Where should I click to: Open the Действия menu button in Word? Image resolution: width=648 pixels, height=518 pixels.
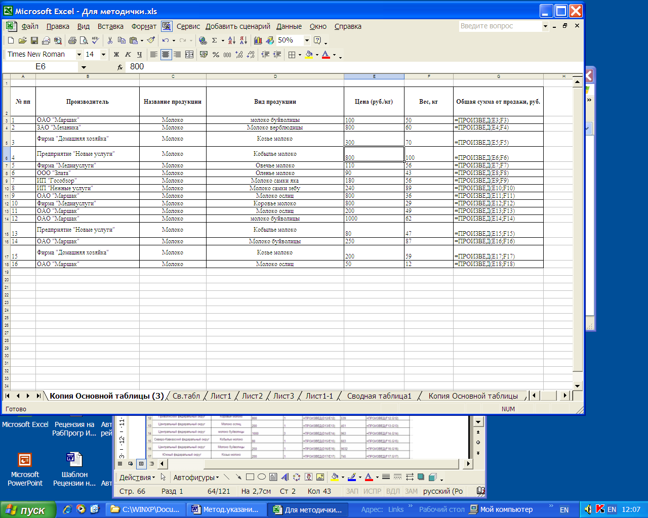point(137,478)
